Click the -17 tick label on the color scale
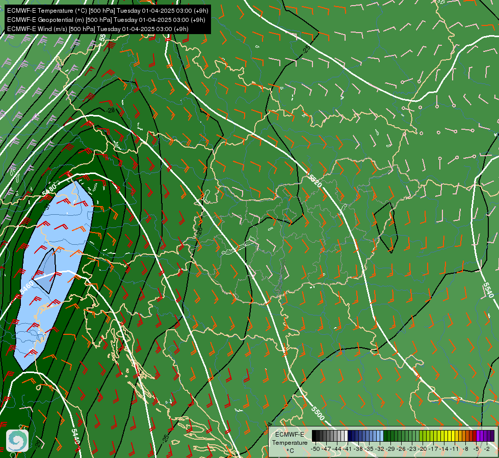 click(x=433, y=449)
